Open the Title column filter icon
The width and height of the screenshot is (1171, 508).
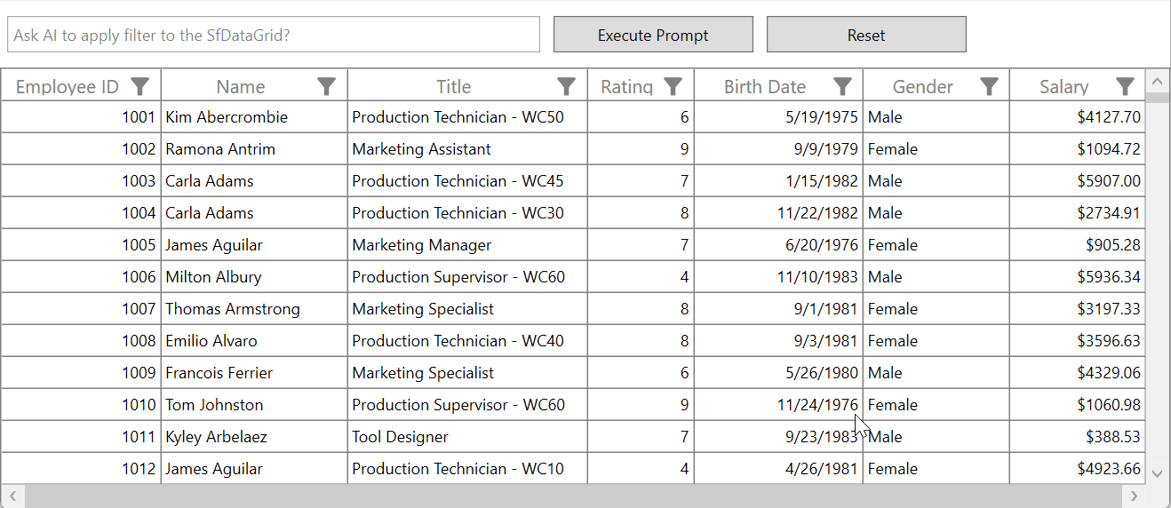(x=567, y=86)
